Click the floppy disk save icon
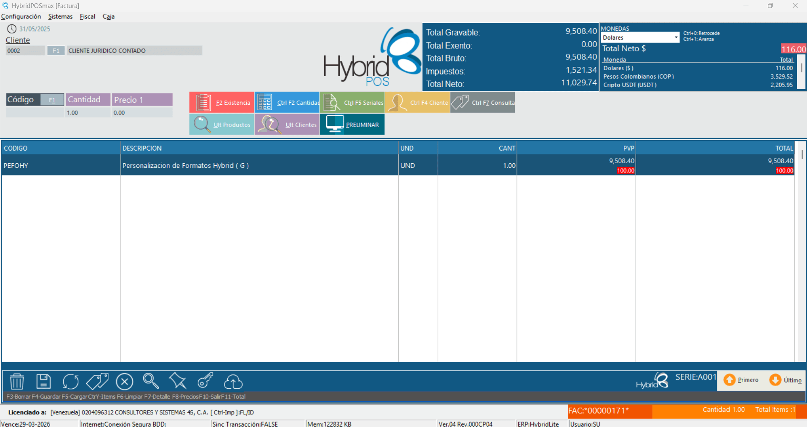 [x=43, y=382]
